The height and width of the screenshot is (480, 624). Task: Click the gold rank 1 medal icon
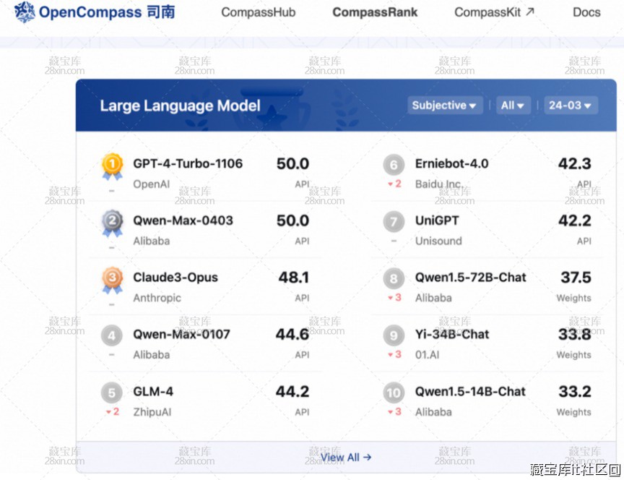pos(112,166)
